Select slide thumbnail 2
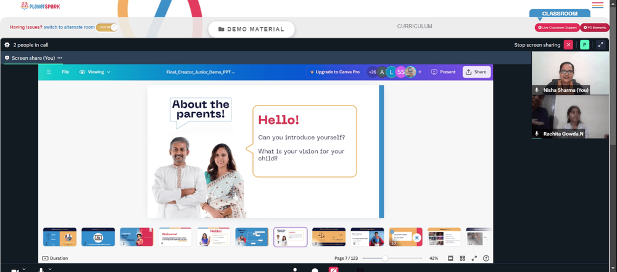 [x=98, y=237]
